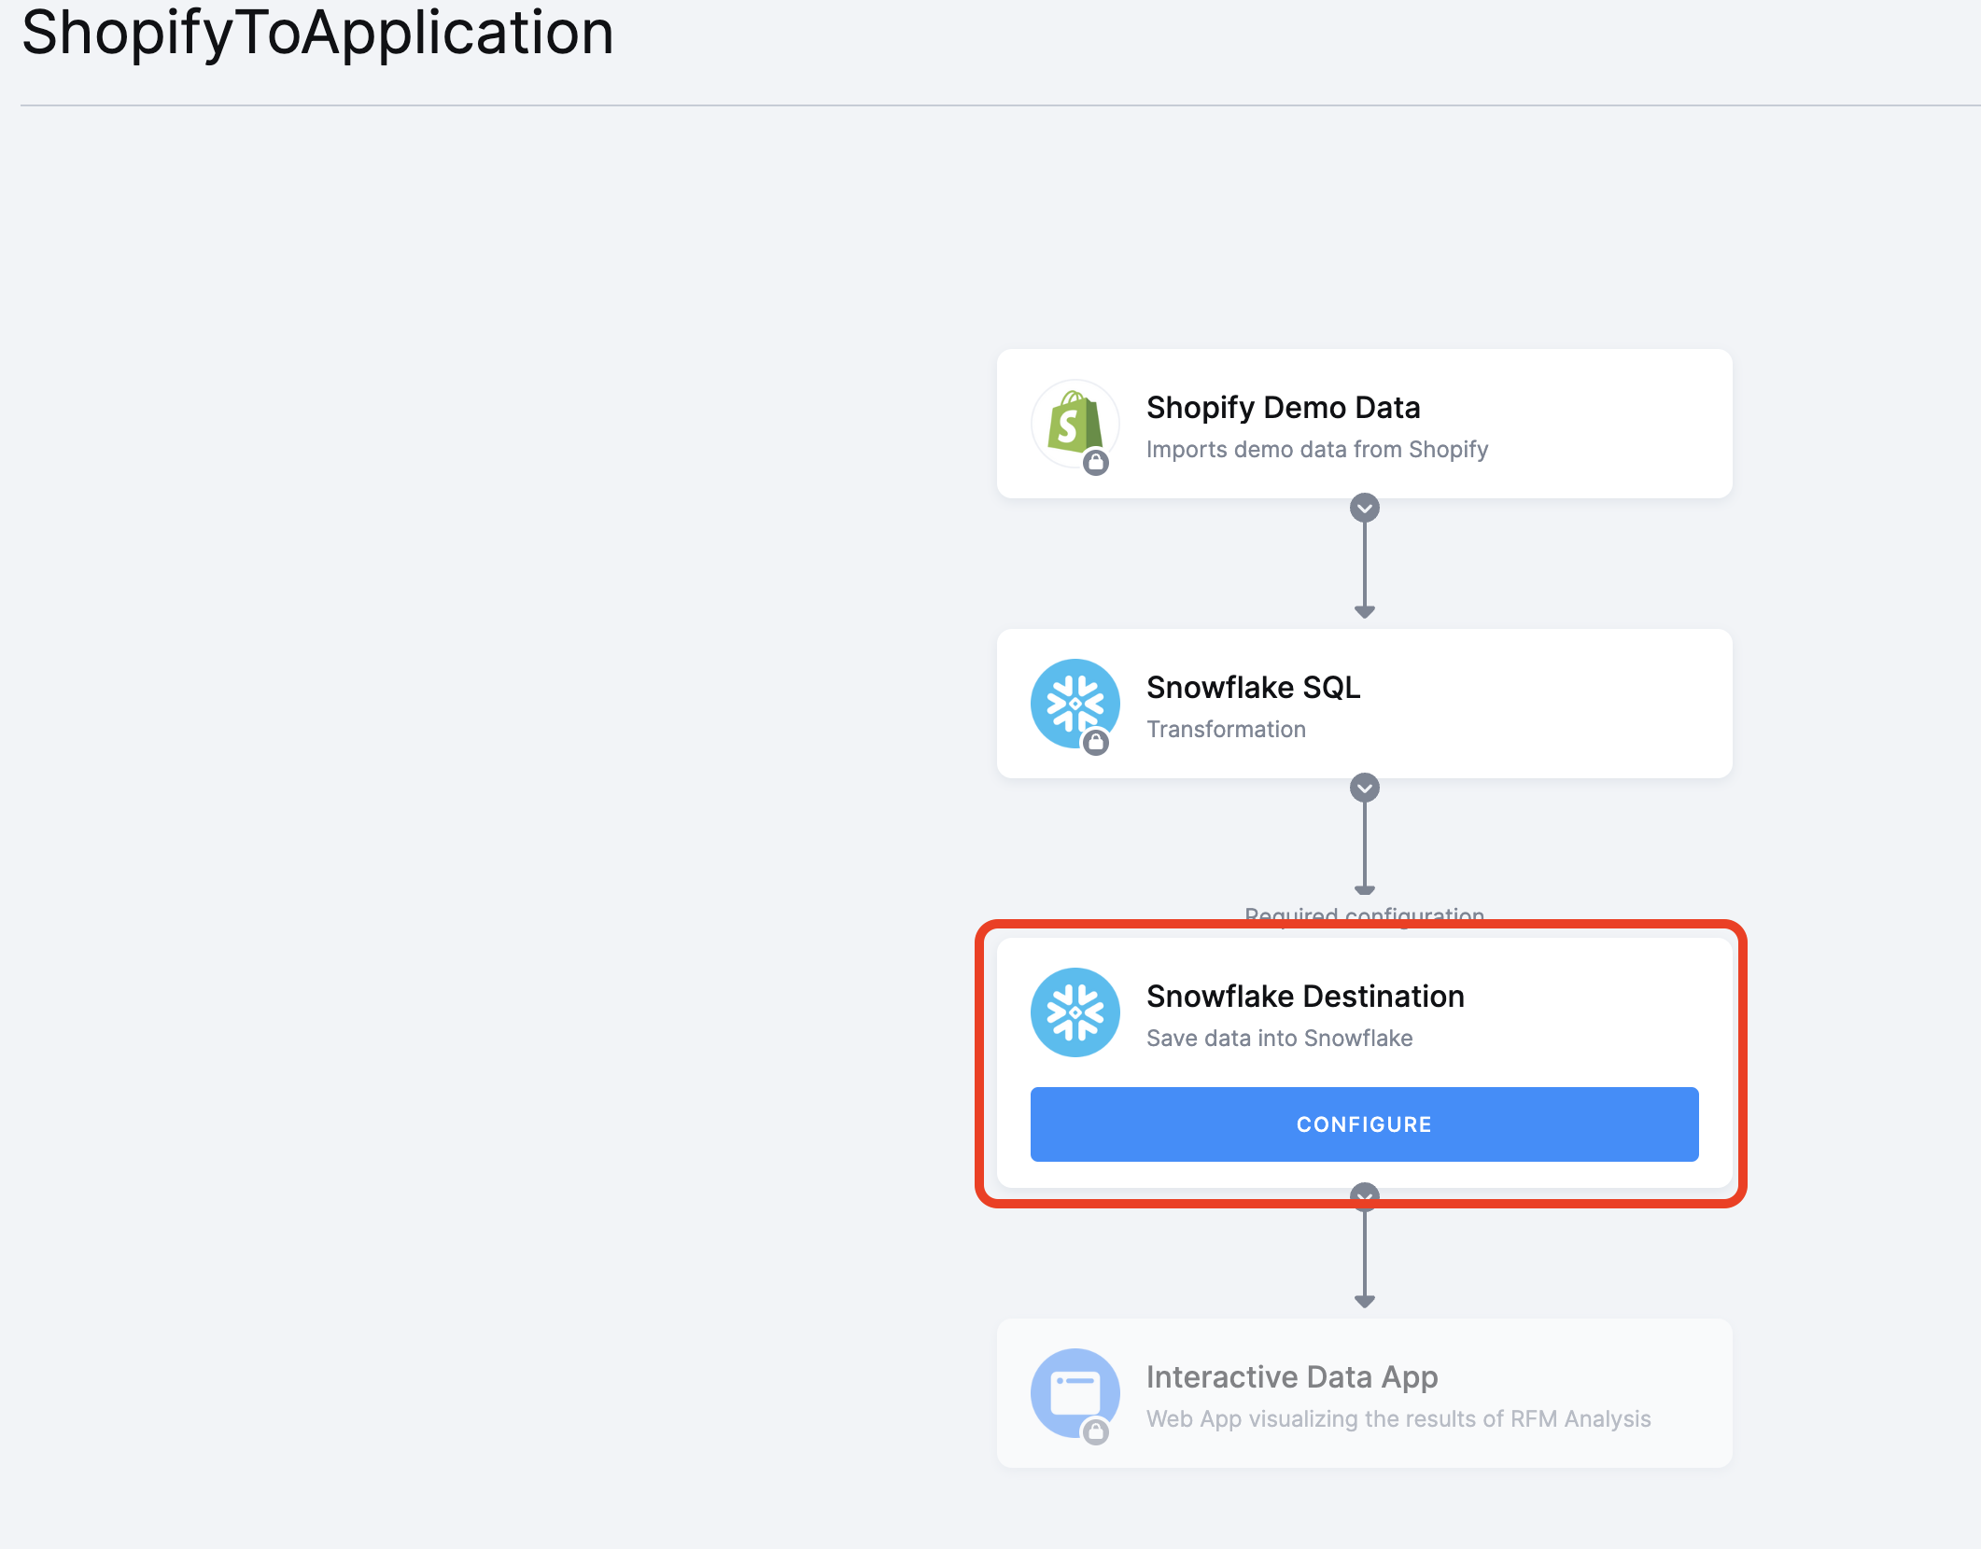1981x1549 pixels.
Task: Click lock badge on Interactive Data App icon
Action: 1096,1431
